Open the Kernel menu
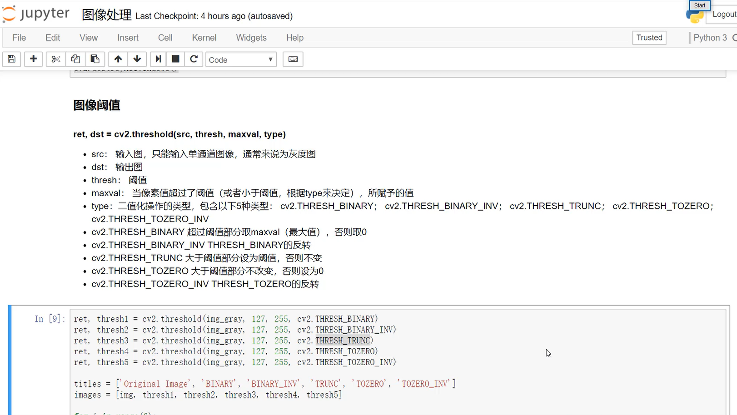Screen dimensions: 737x415 coord(204,38)
